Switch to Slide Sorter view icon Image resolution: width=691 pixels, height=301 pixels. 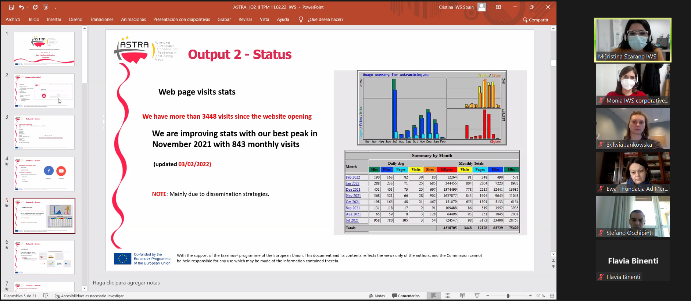448,296
